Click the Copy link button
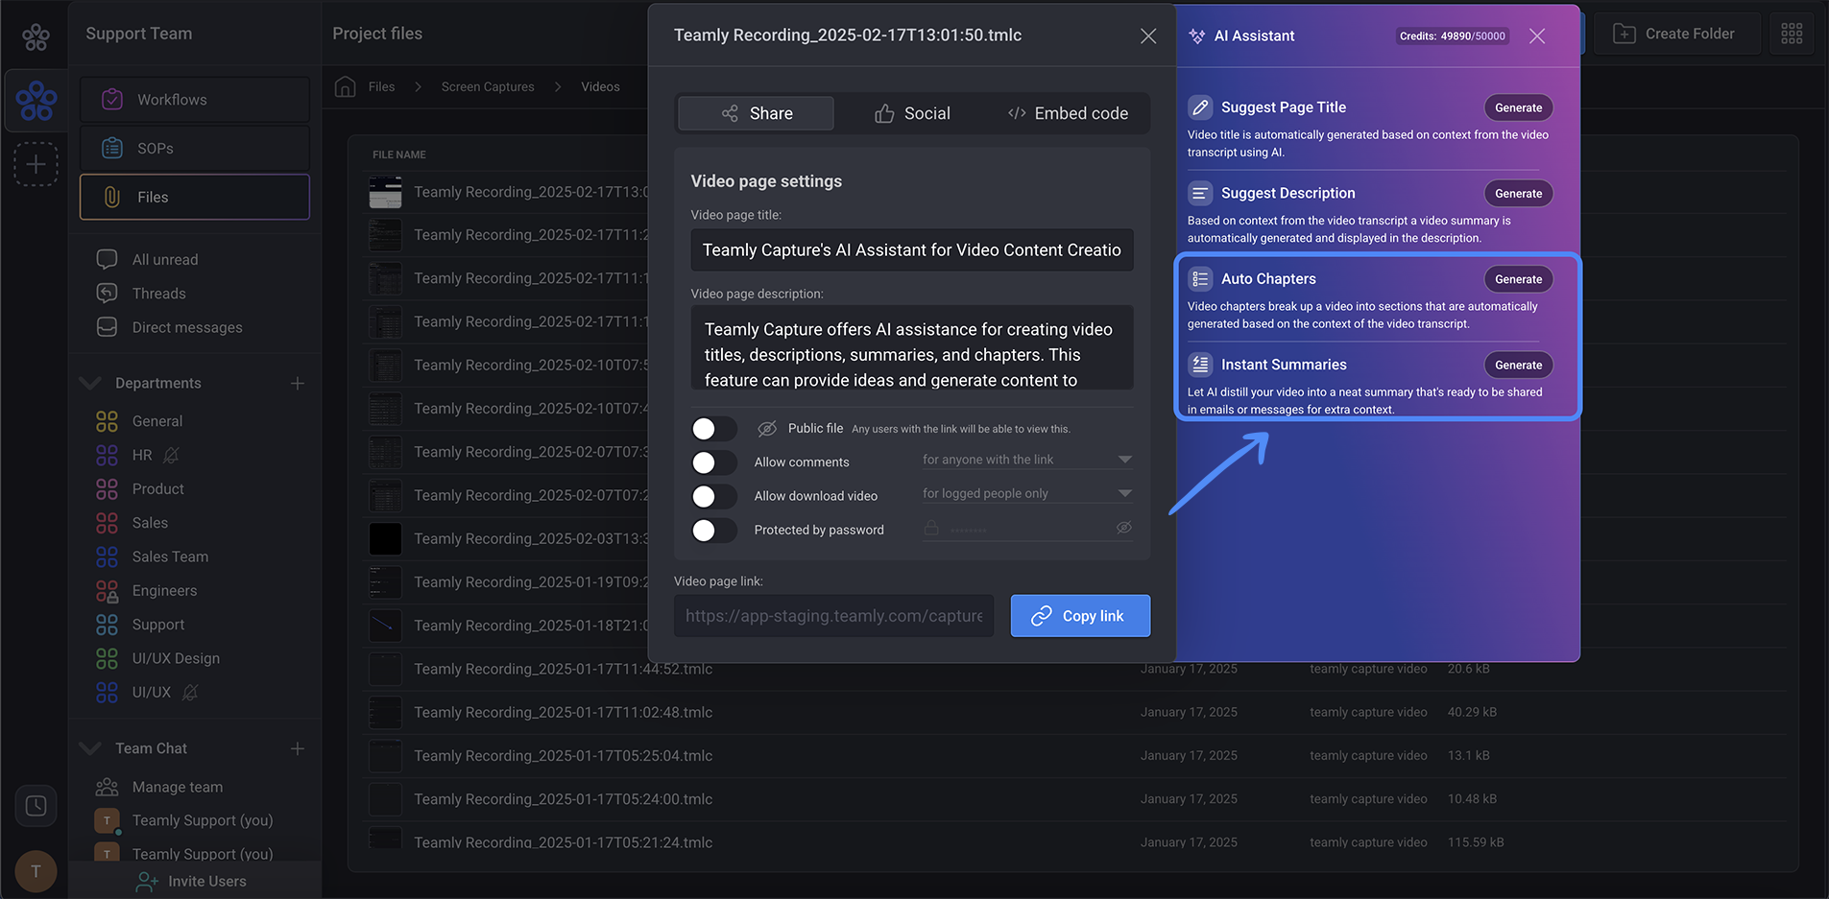This screenshot has width=1829, height=899. [1080, 616]
